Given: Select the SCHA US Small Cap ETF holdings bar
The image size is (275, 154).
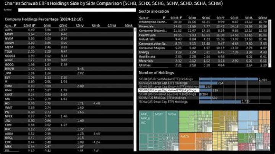Looking at the screenshot, I should (x=220, y=101).
